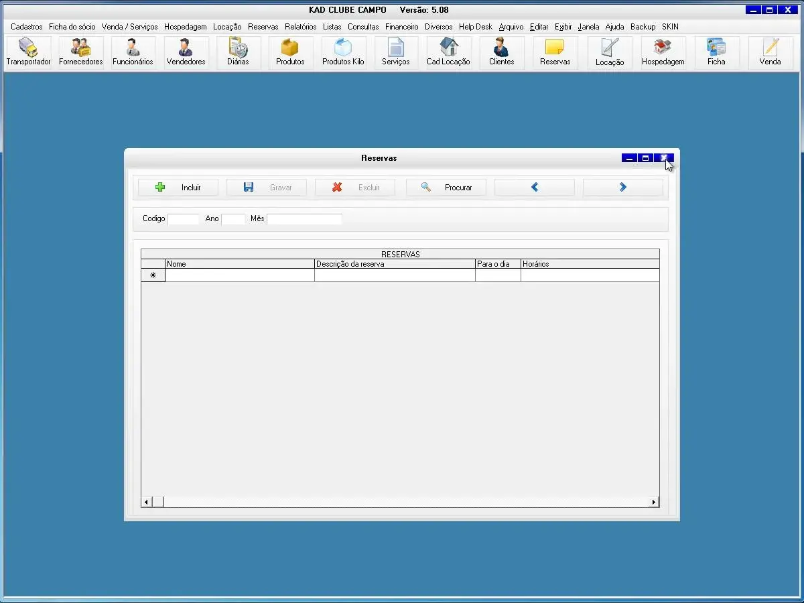Go to the next record arrow
This screenshot has height=603, width=804.
622,188
